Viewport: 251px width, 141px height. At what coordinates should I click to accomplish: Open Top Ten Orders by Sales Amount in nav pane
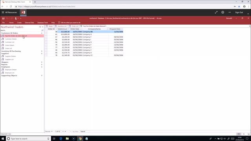coord(22,36)
